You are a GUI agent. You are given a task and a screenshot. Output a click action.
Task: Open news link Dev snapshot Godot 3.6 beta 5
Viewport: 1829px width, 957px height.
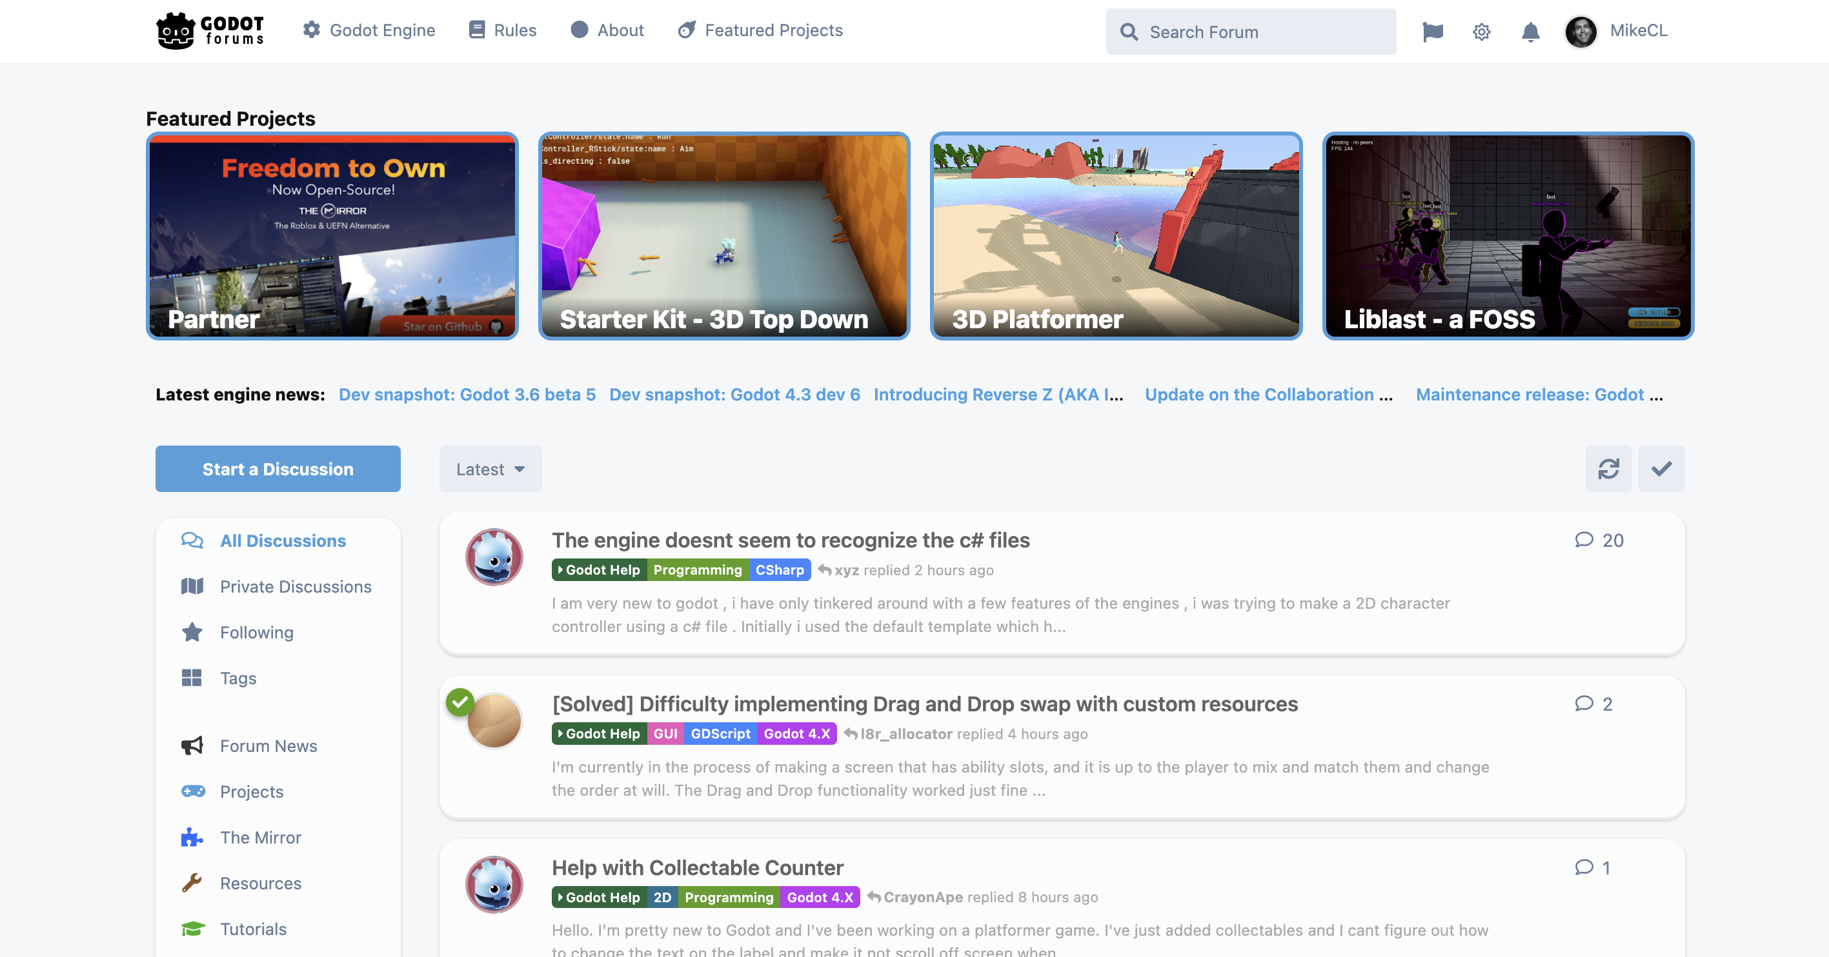tap(467, 395)
